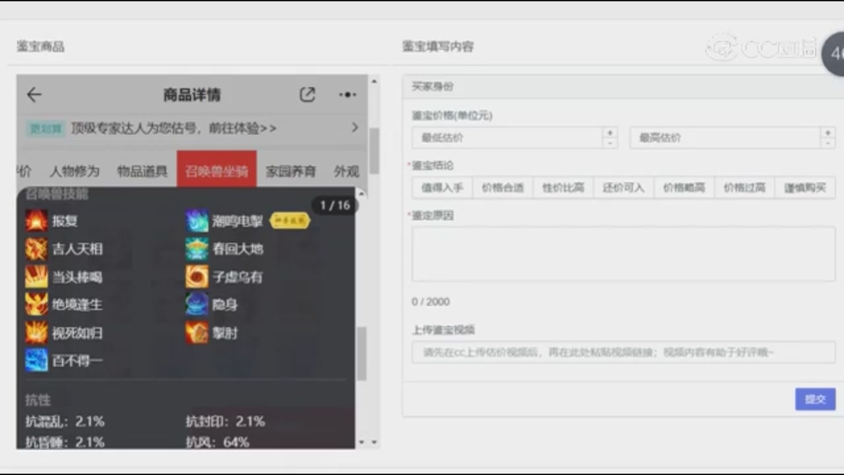
Task: Click the 吉人天相 skill icon
Action: [x=36, y=249]
